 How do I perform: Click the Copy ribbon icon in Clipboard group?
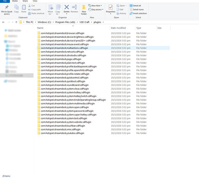[x=16, y=7]
